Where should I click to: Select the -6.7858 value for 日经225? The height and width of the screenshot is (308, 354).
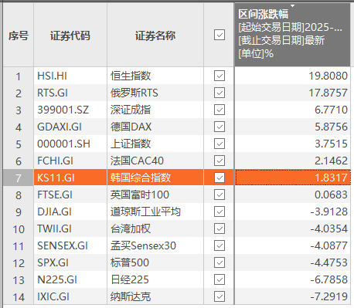(x=292, y=279)
